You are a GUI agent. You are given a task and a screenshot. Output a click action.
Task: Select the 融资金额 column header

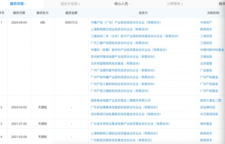71,13
